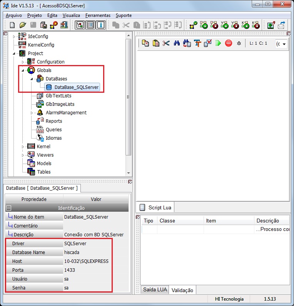Screen dimensions: 294x306
Task: Expand the Configuration tree node
Action: 23,62
